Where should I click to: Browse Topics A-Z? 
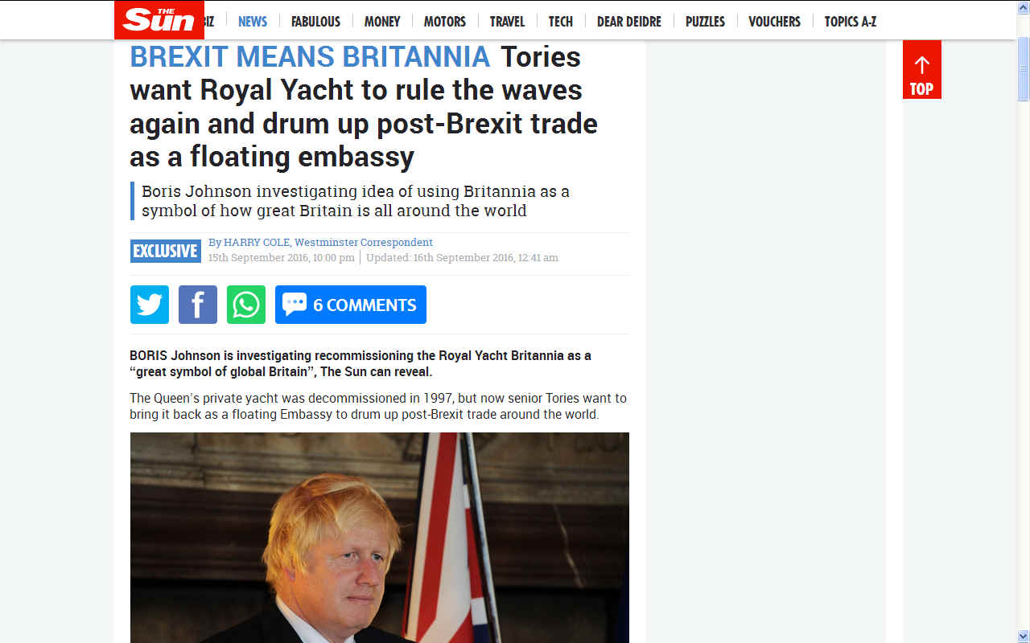coord(850,22)
